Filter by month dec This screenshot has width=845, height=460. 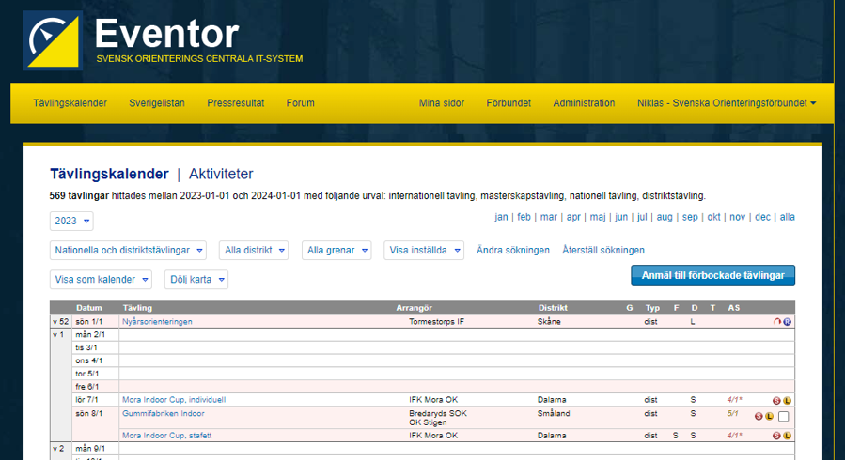point(762,217)
